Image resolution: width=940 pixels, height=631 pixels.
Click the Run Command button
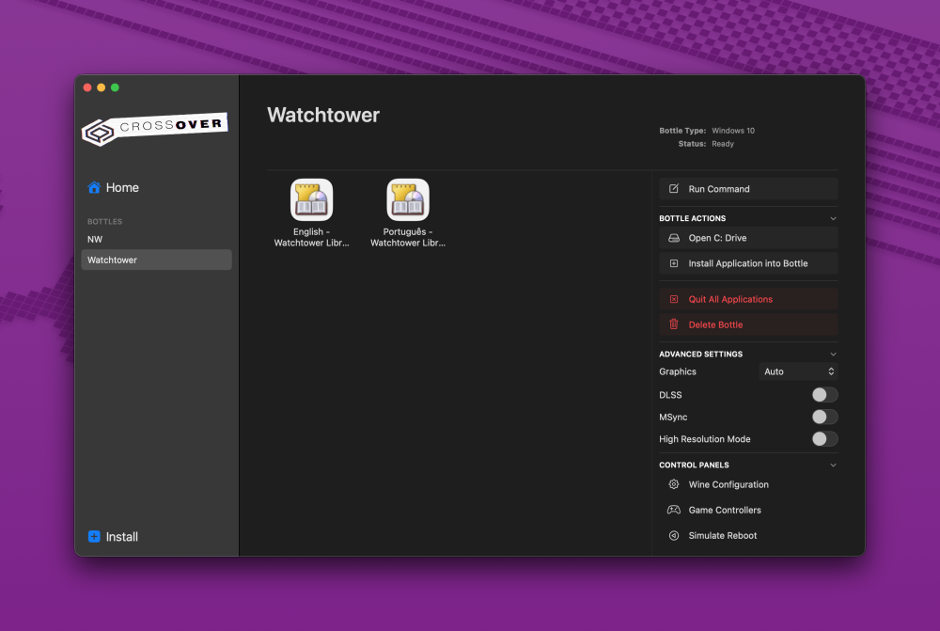[x=748, y=189]
